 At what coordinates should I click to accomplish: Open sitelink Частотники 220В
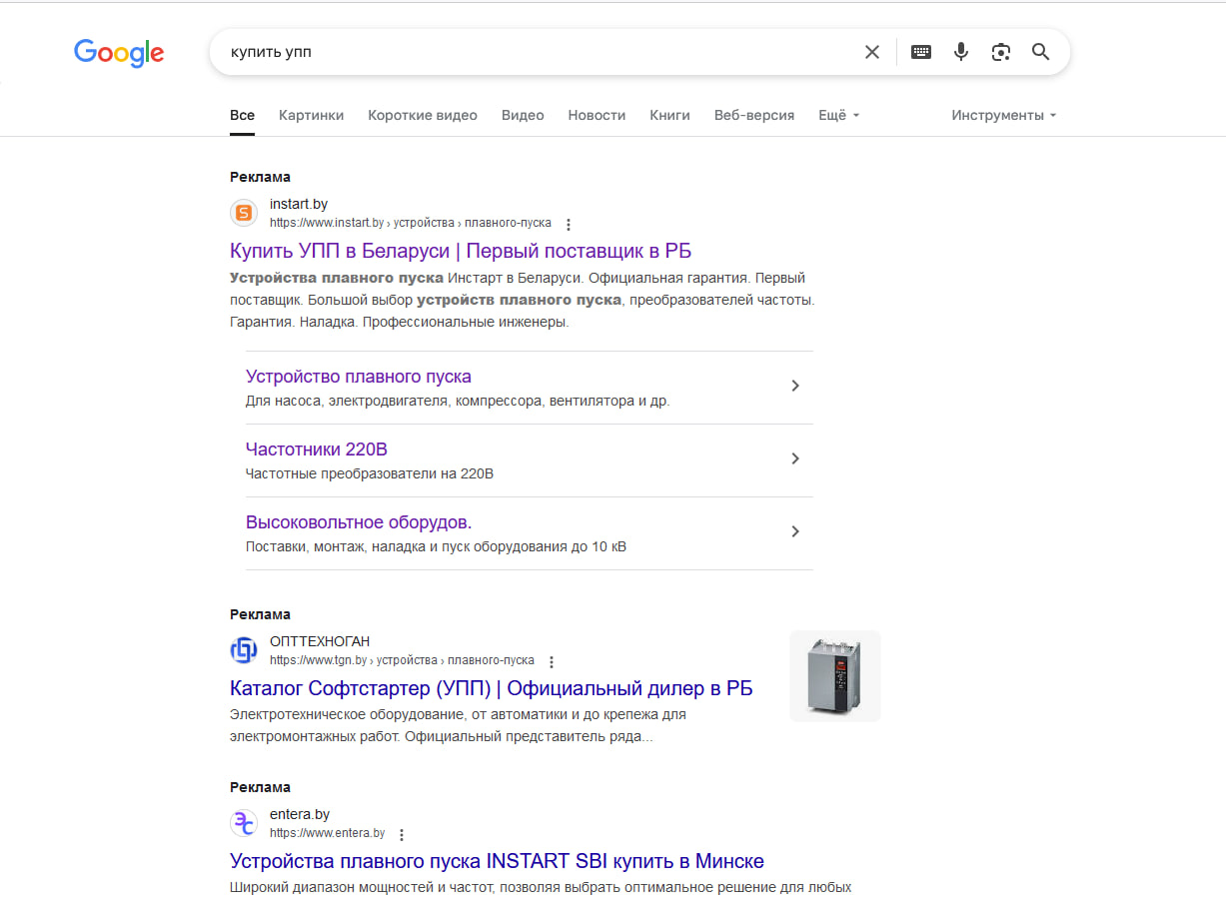click(317, 450)
